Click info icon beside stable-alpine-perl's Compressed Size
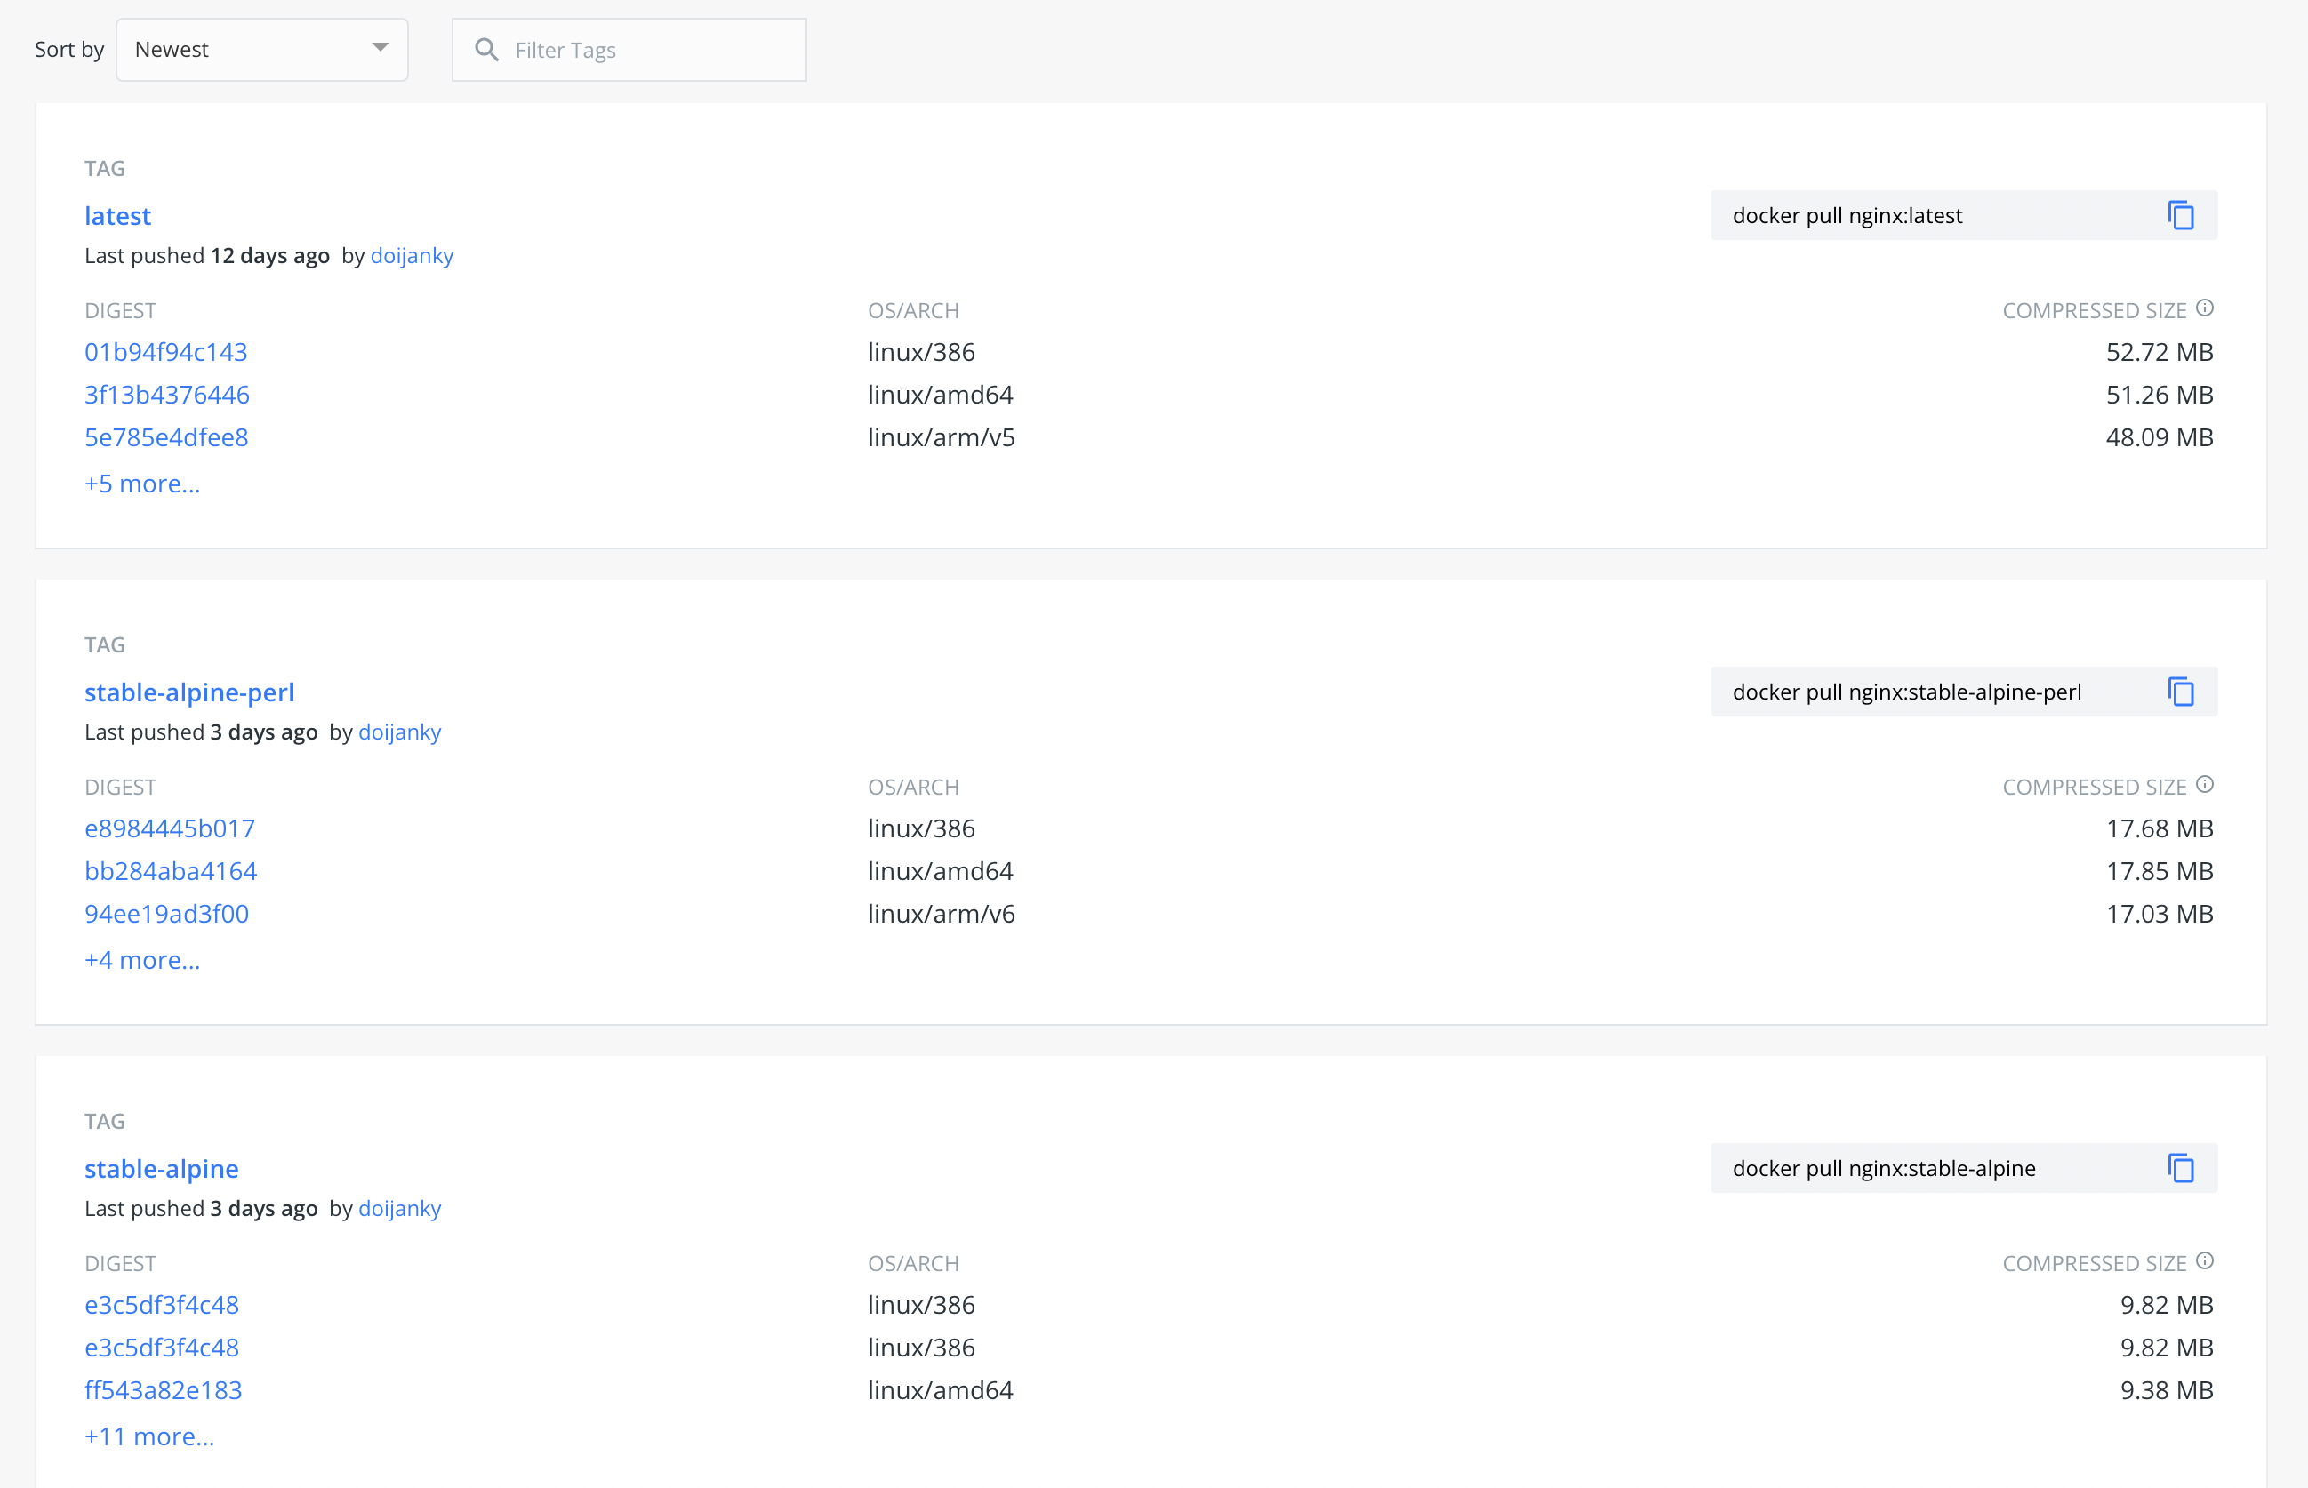This screenshot has width=2308, height=1488. 2204,784
